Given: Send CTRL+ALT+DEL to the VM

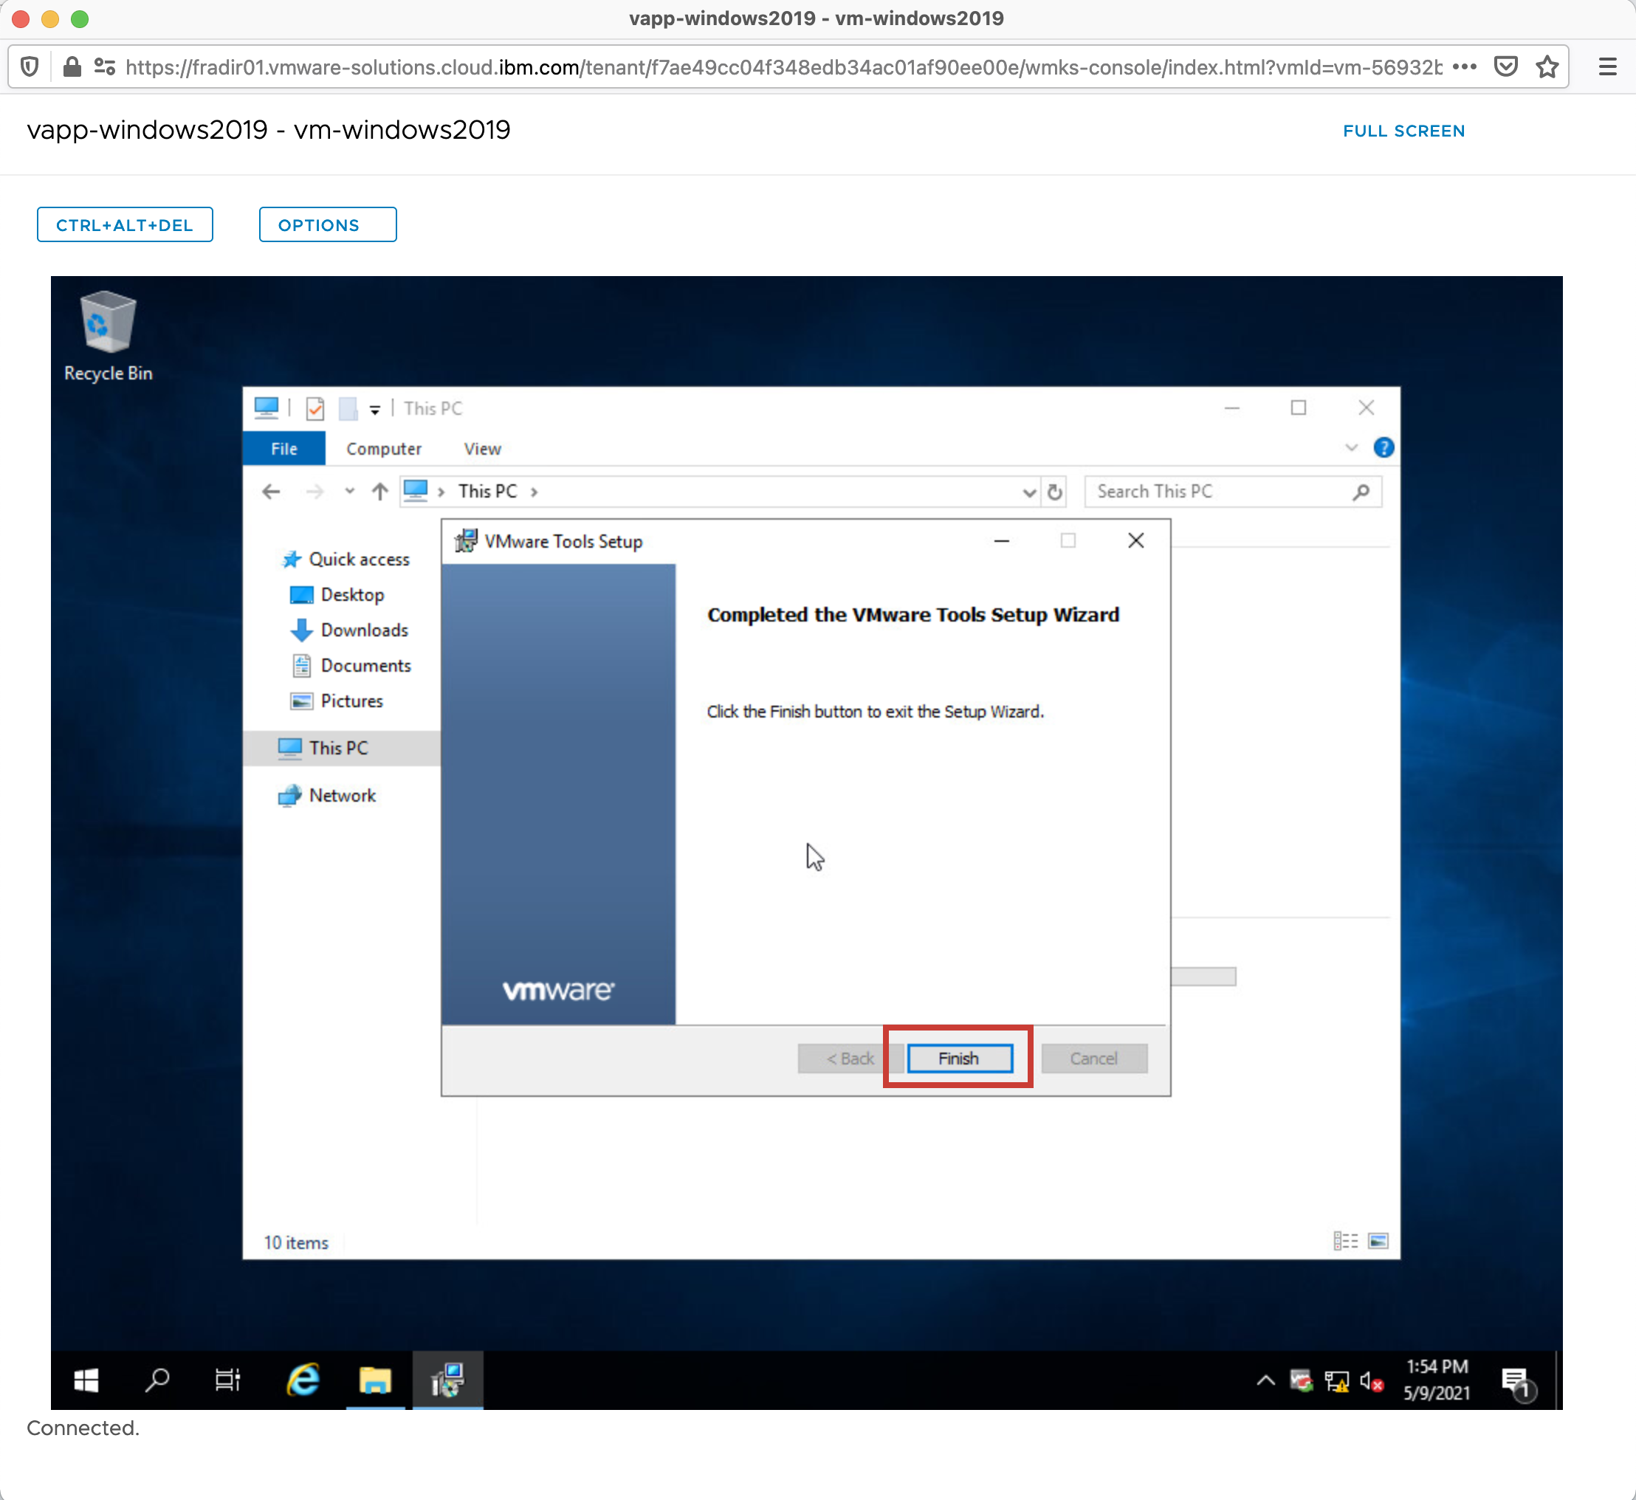Looking at the screenshot, I should coord(125,225).
